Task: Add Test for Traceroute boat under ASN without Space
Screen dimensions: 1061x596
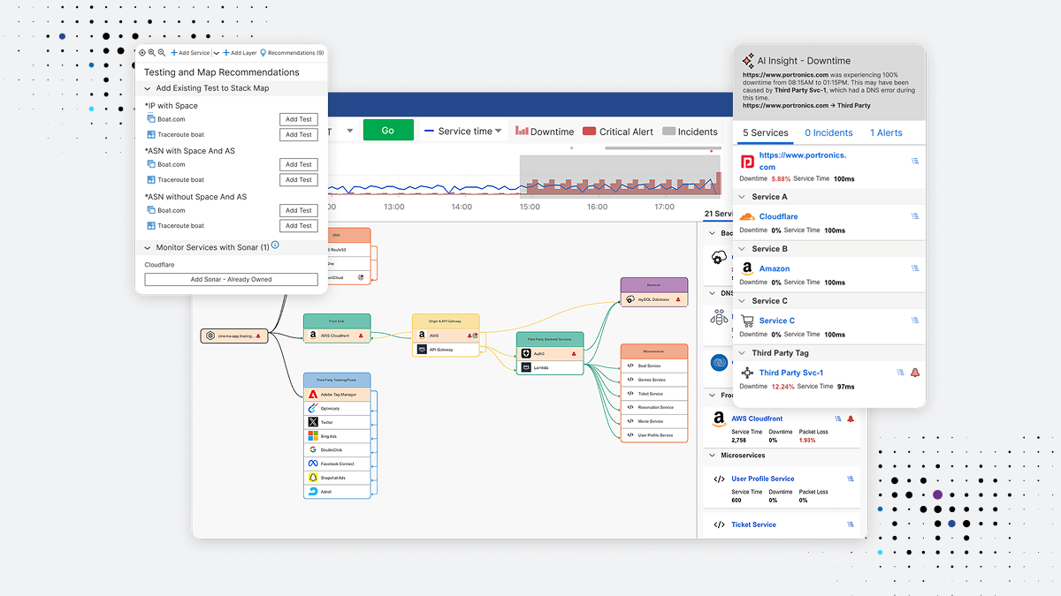Action: click(x=299, y=225)
